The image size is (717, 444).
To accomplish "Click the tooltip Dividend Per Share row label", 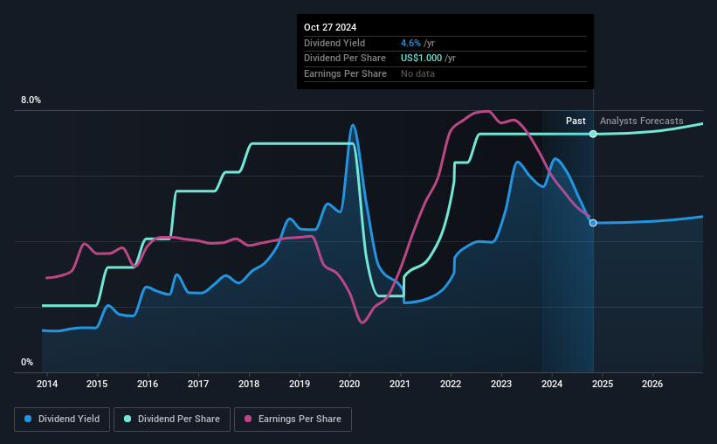I will [345, 59].
